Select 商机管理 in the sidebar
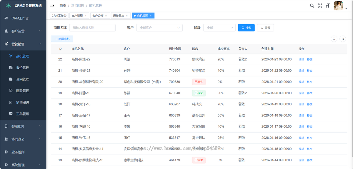Viewport: 353px width, 169px height. [23, 56]
